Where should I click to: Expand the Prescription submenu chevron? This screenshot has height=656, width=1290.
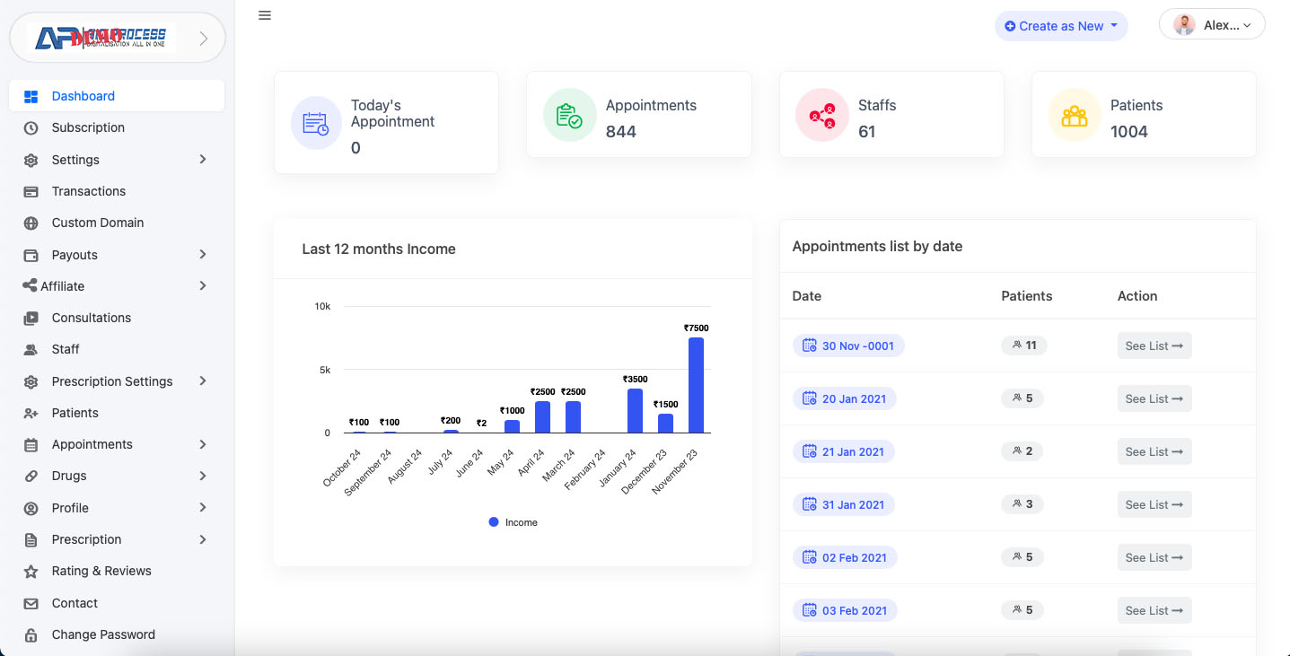point(203,539)
